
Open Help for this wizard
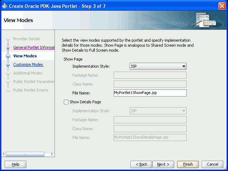16,164
